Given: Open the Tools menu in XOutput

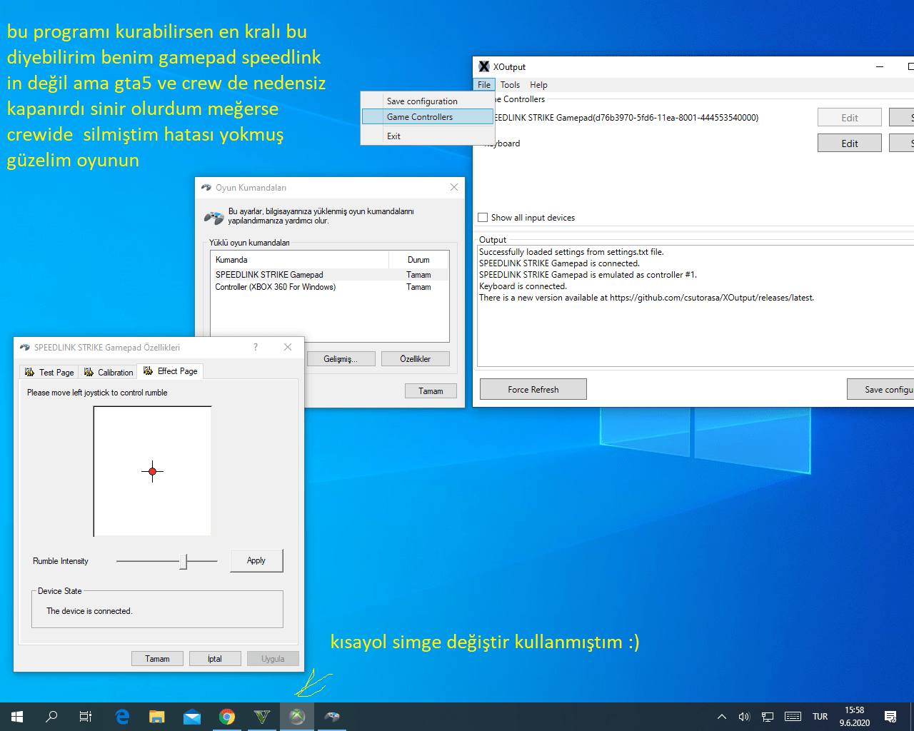Looking at the screenshot, I should coord(510,84).
